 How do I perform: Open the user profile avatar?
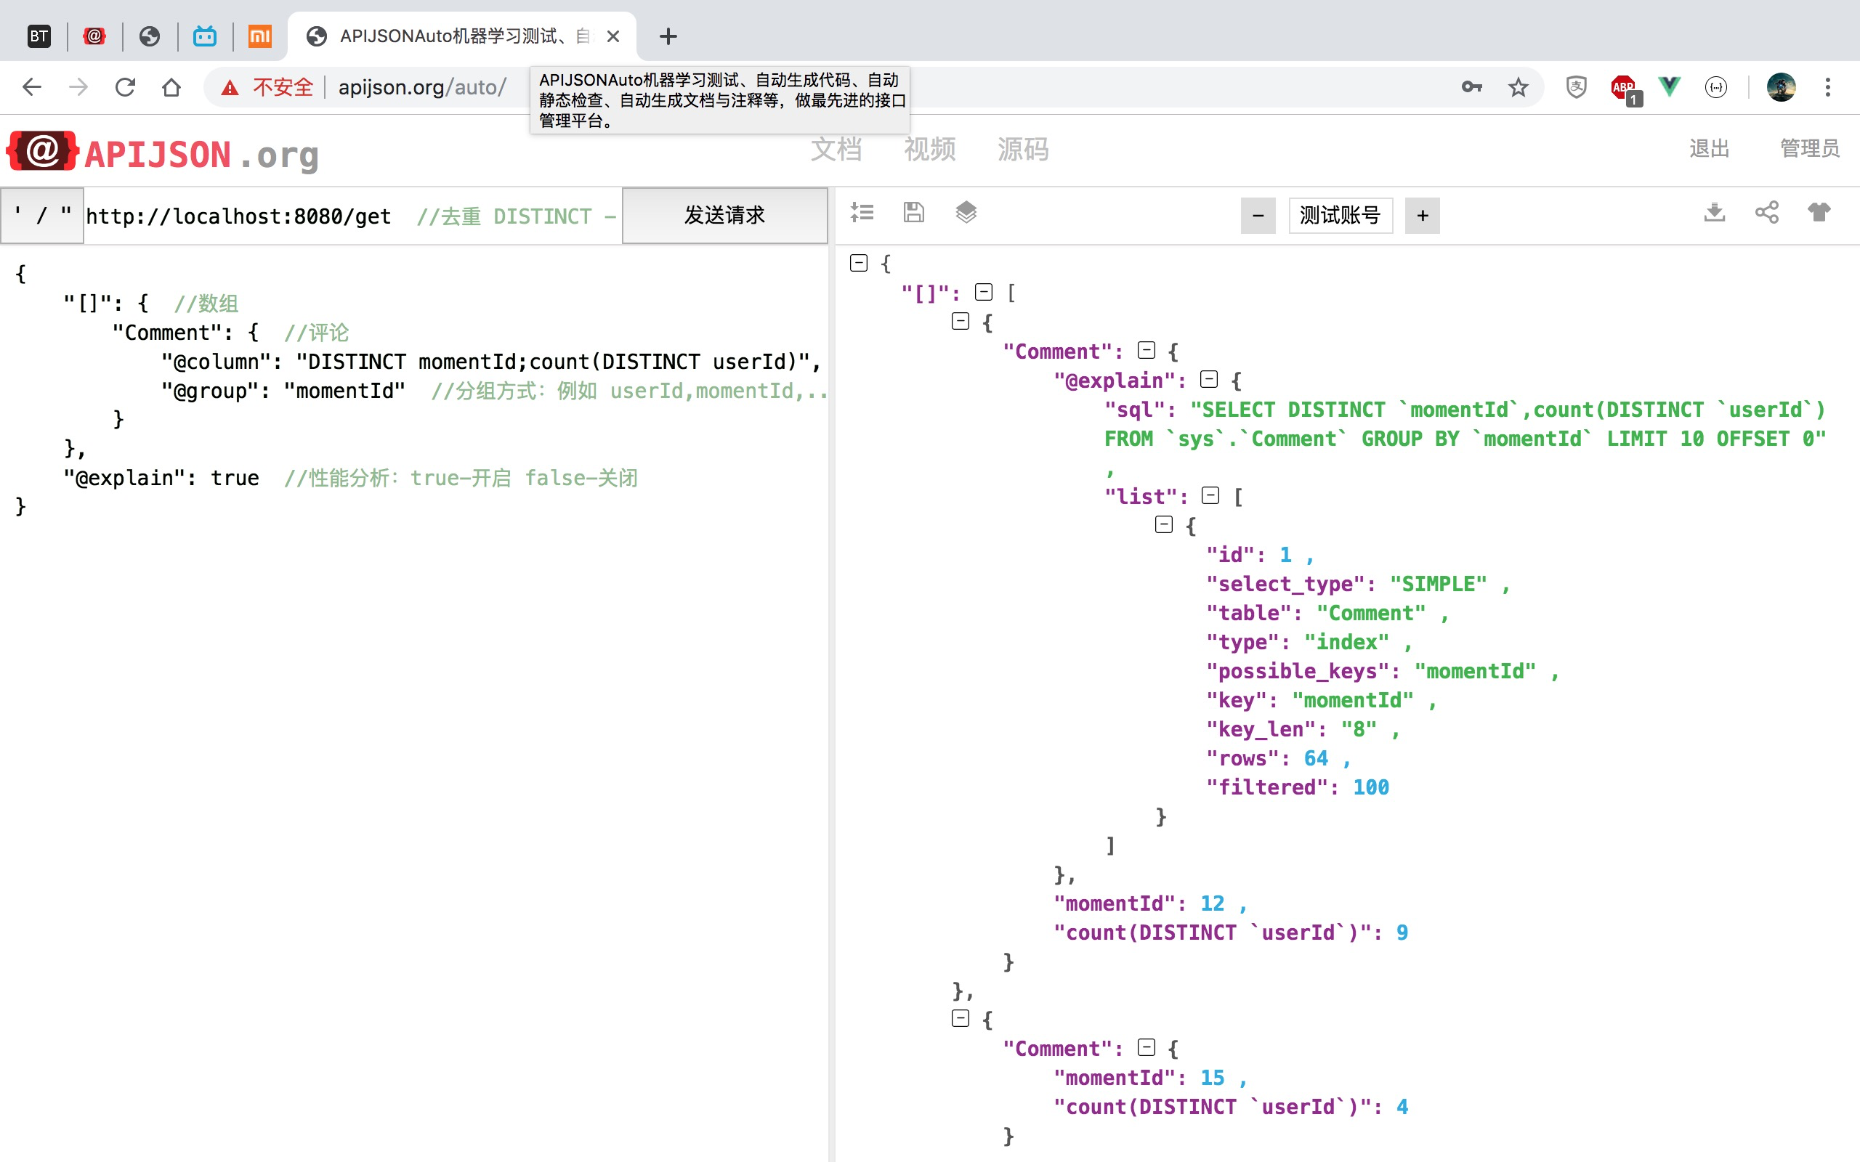pos(1781,87)
